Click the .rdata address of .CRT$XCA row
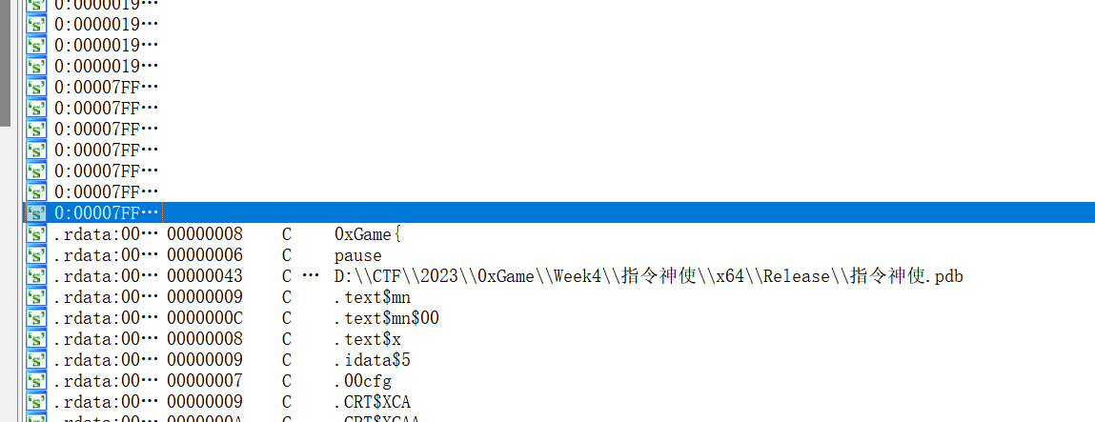The height and width of the screenshot is (422, 1095). [x=105, y=402]
